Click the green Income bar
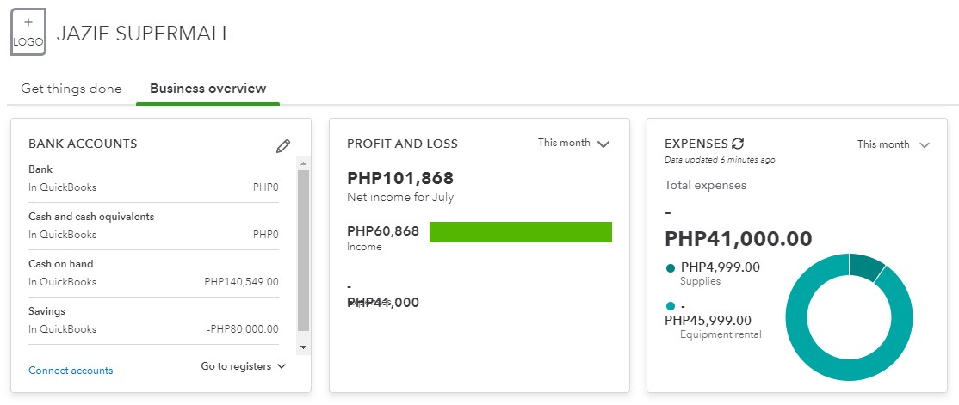Image resolution: width=959 pixels, height=405 pixels. tap(520, 232)
